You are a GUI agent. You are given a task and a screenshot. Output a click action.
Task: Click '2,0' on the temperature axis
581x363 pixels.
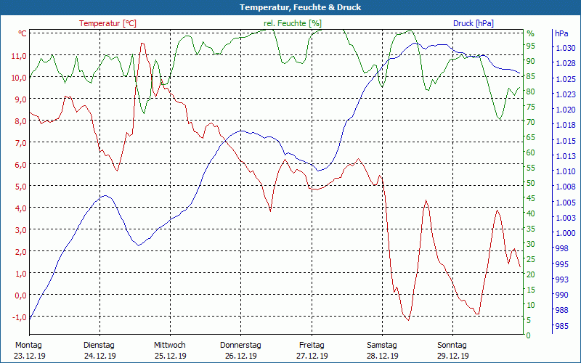tap(21, 252)
